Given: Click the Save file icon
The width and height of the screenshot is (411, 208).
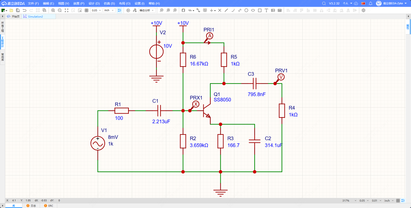Looking at the screenshot, I should [18, 10].
